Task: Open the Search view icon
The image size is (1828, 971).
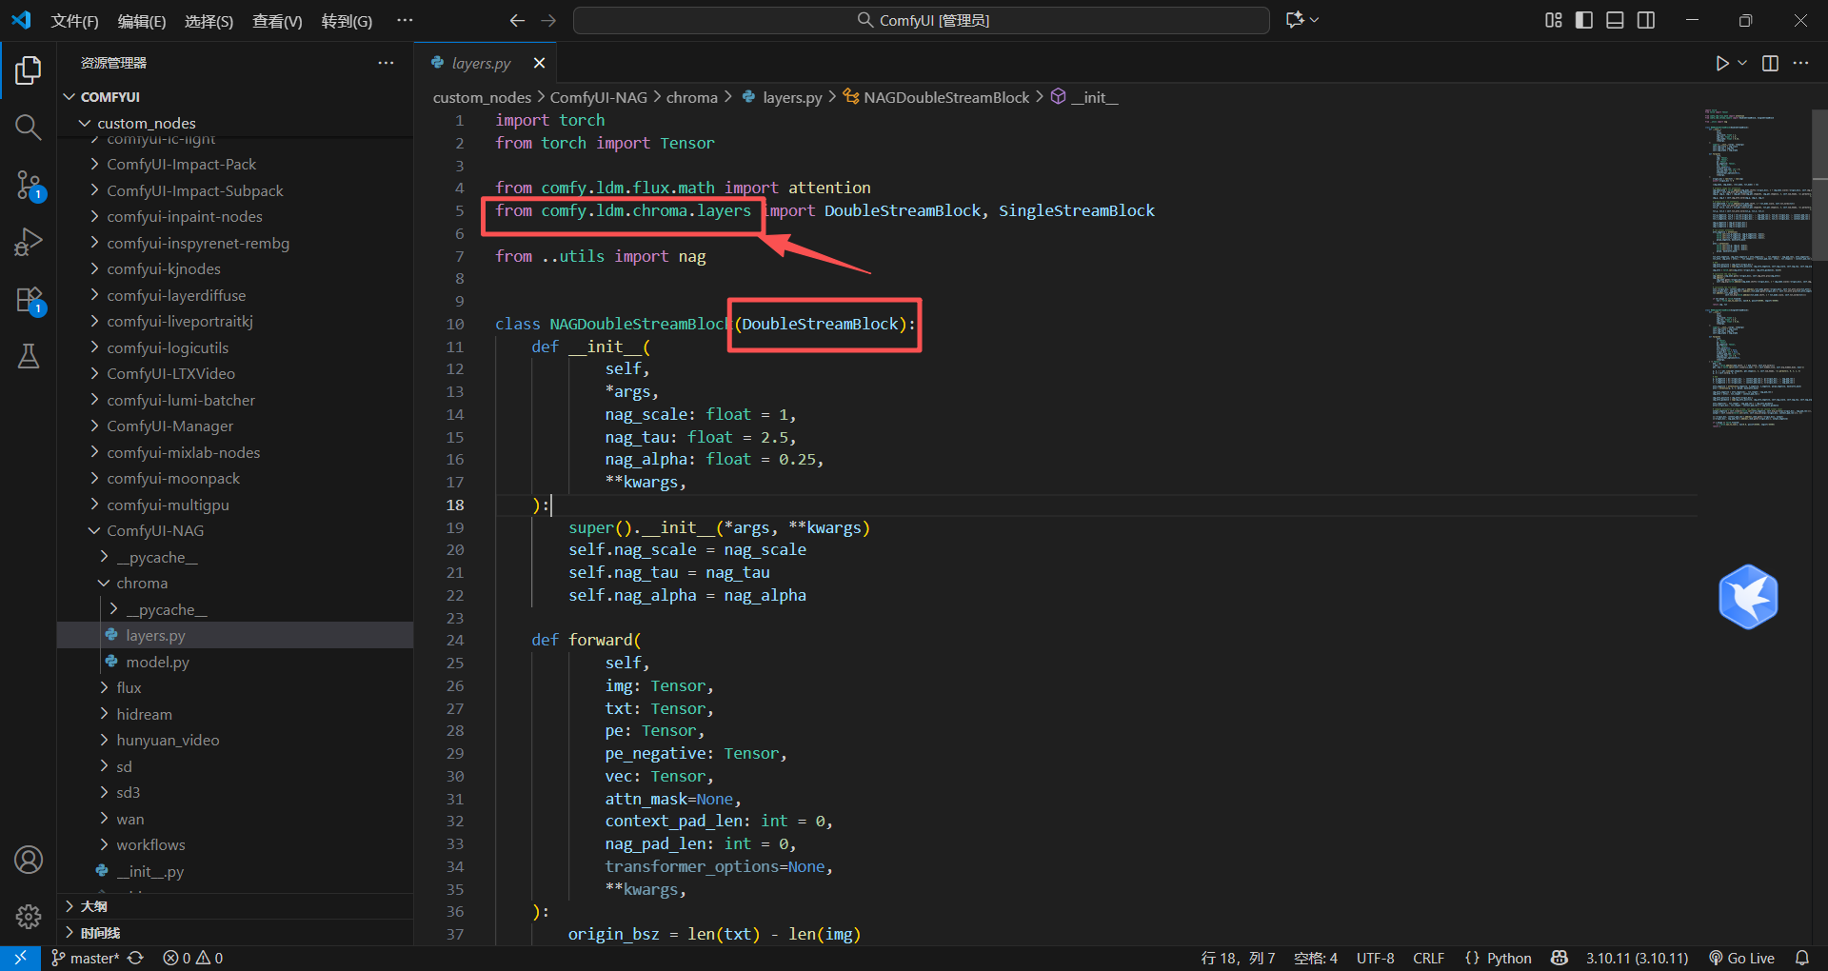Action: click(29, 128)
